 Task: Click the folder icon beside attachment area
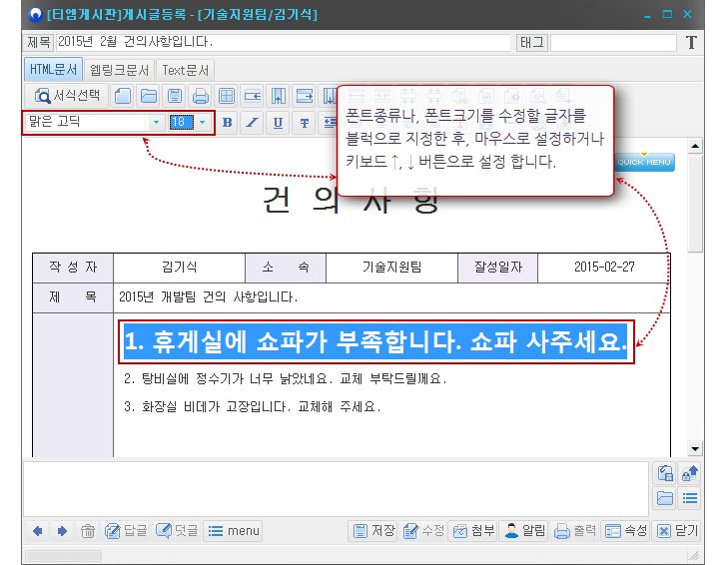click(x=665, y=498)
